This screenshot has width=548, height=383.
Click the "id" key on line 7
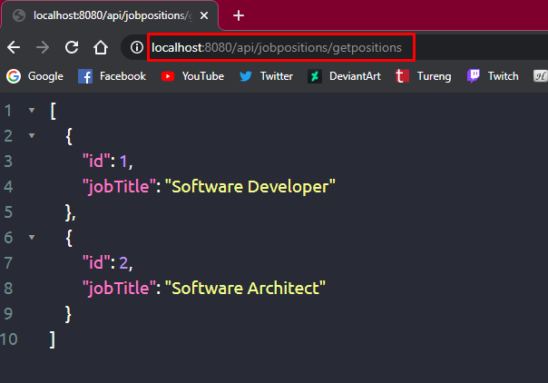[x=96, y=263]
